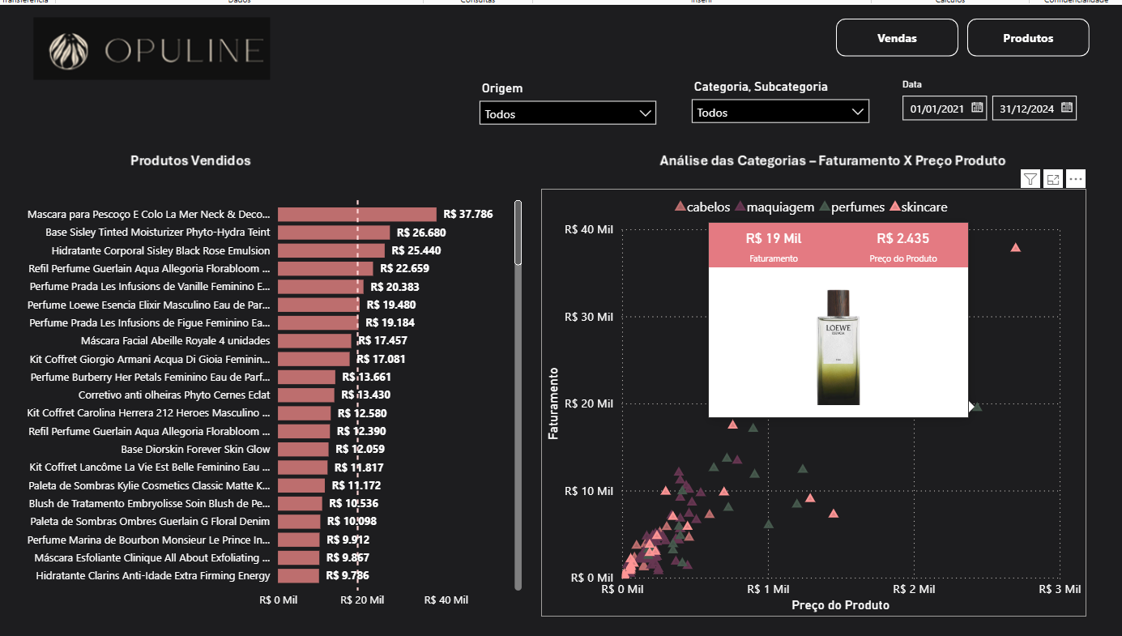This screenshot has height=636, width=1122.
Task: Click the Preço do Produto horizontal axis title
Action: [x=840, y=605]
